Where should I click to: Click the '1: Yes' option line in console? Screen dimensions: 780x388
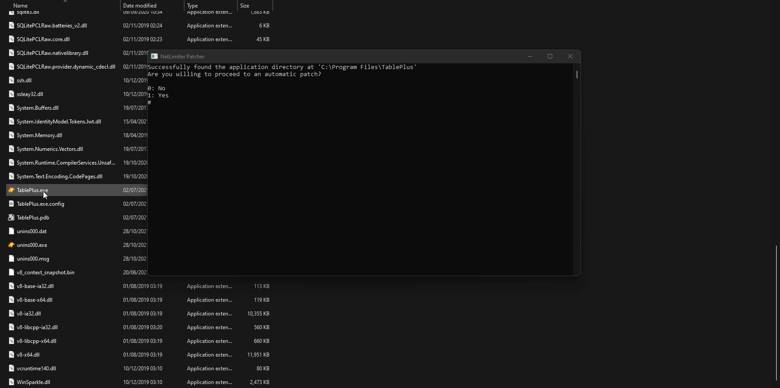[158, 96]
